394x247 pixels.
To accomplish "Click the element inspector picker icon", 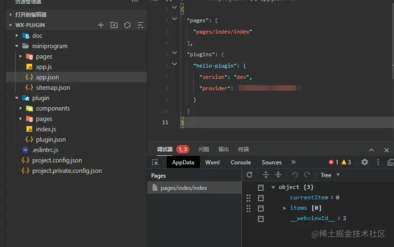I will click(155, 162).
